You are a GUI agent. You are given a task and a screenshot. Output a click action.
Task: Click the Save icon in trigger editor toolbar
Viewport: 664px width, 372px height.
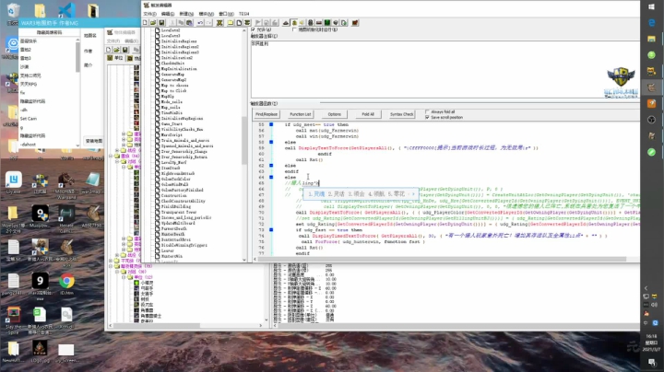coord(160,22)
